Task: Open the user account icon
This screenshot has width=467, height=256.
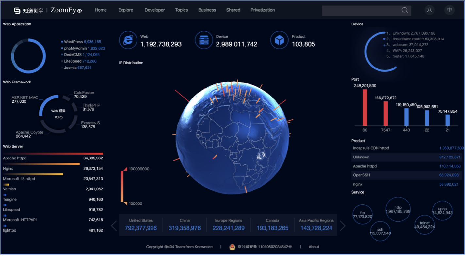Action: (x=429, y=10)
